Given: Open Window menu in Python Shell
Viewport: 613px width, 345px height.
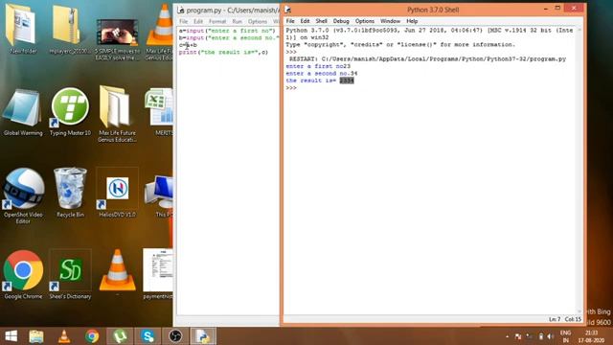Looking at the screenshot, I should pos(390,21).
